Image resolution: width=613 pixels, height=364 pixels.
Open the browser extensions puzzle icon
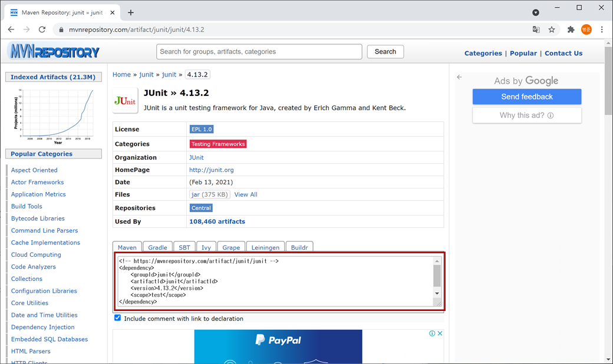[571, 29]
